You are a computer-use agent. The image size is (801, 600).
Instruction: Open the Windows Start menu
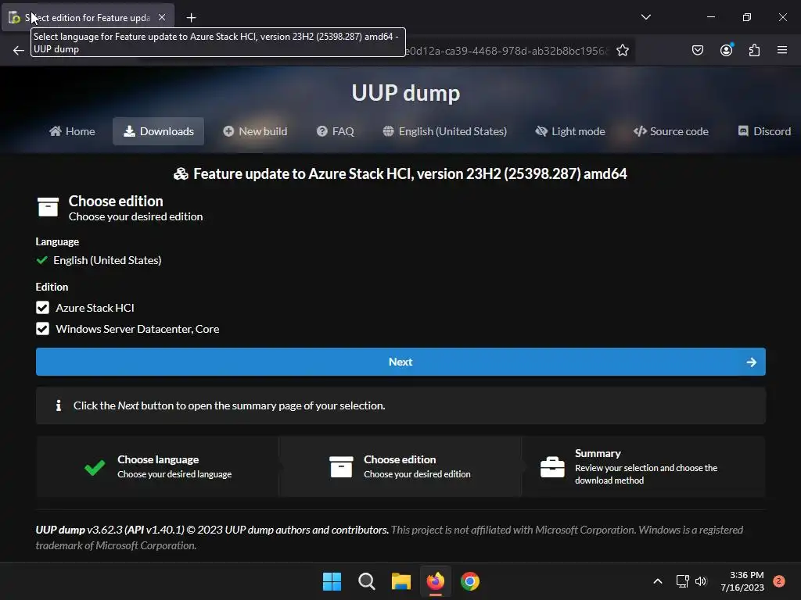point(332,581)
